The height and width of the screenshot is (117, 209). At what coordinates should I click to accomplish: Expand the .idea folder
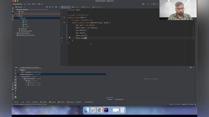[x=17, y=12]
